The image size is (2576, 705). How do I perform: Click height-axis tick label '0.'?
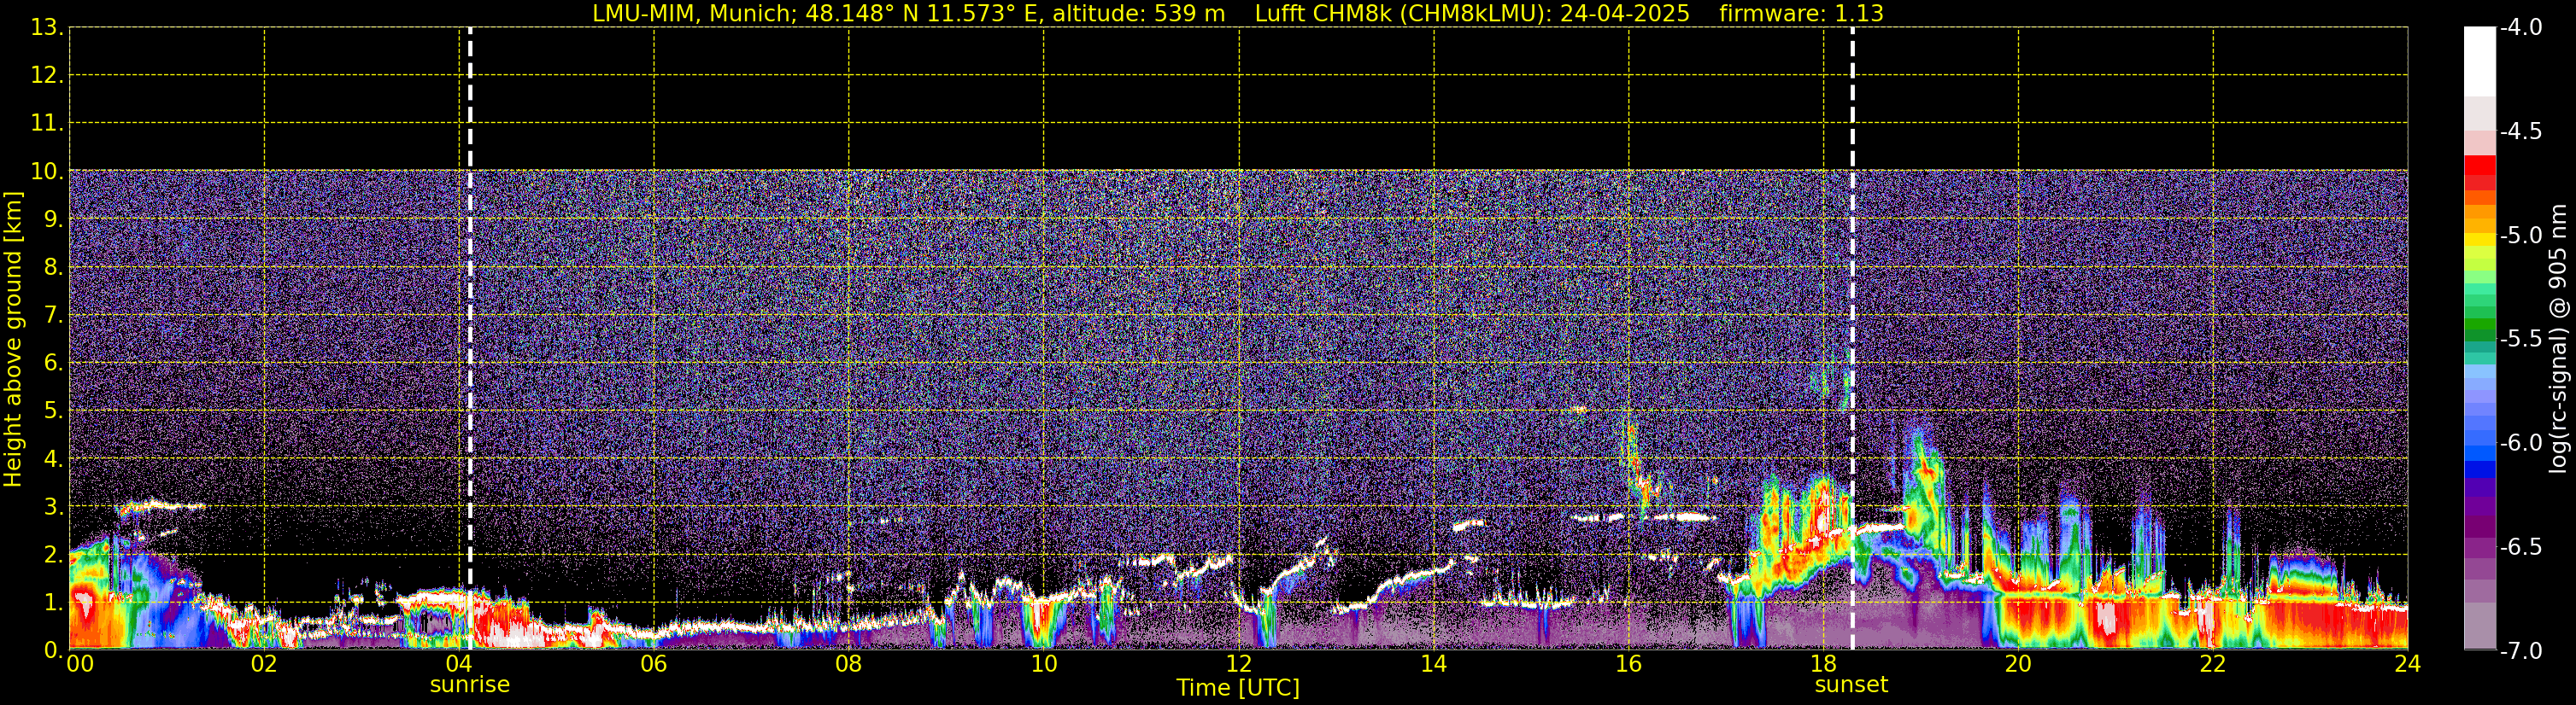point(54,649)
